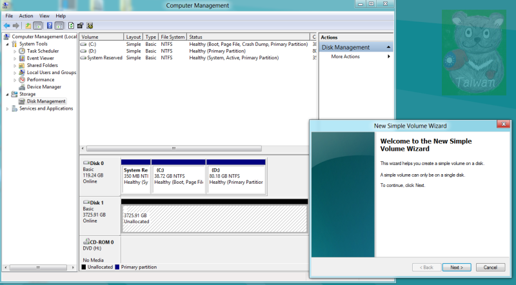
Task: Click Cancel in the Volume Wizard
Action: 490,267
